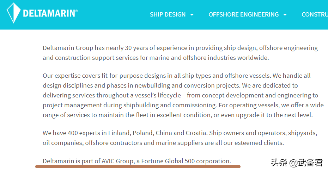Click the sentence 'Deltamarin is part of'
Screen dimensions: 328x172
[x=137, y=161]
